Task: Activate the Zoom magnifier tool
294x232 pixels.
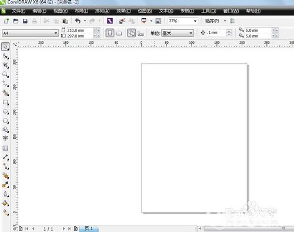Action: pyautogui.click(x=5, y=74)
